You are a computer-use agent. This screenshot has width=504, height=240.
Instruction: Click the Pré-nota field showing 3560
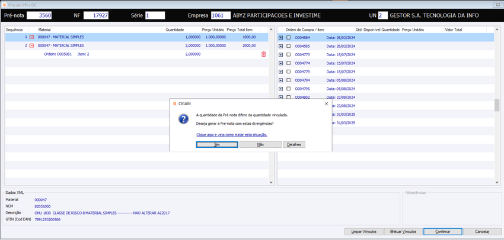(39, 15)
